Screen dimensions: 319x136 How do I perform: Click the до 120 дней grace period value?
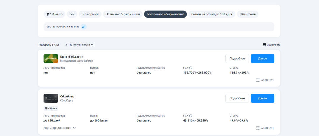(x=52, y=121)
